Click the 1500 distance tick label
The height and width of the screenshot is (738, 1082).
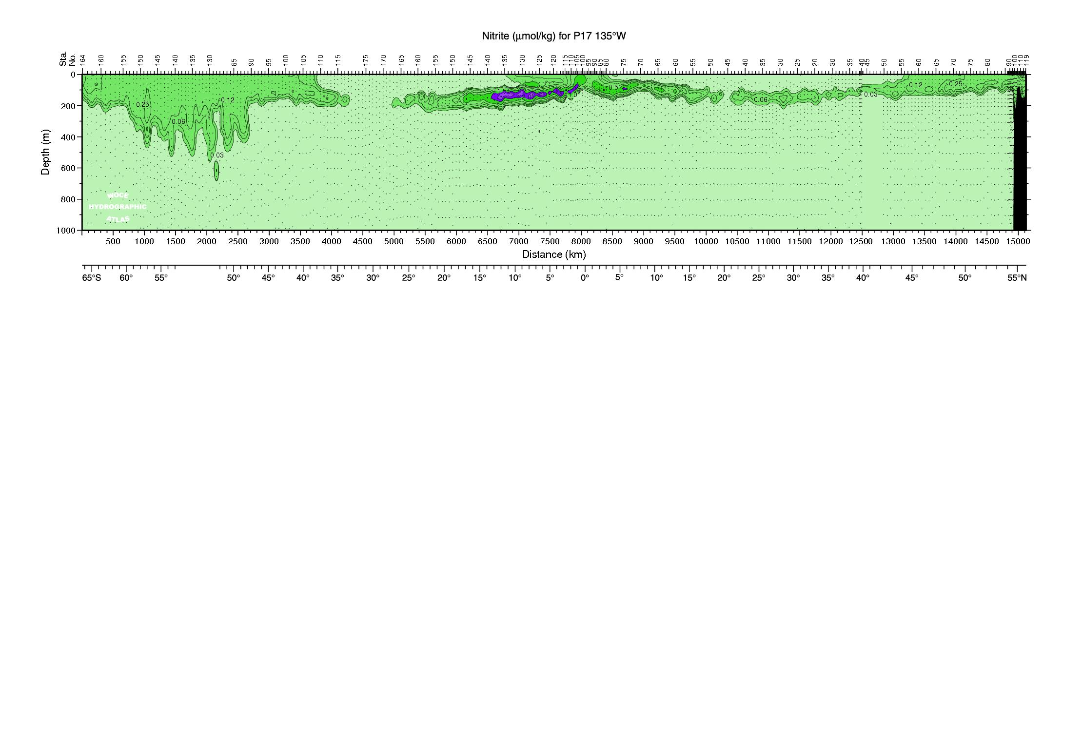click(x=176, y=241)
